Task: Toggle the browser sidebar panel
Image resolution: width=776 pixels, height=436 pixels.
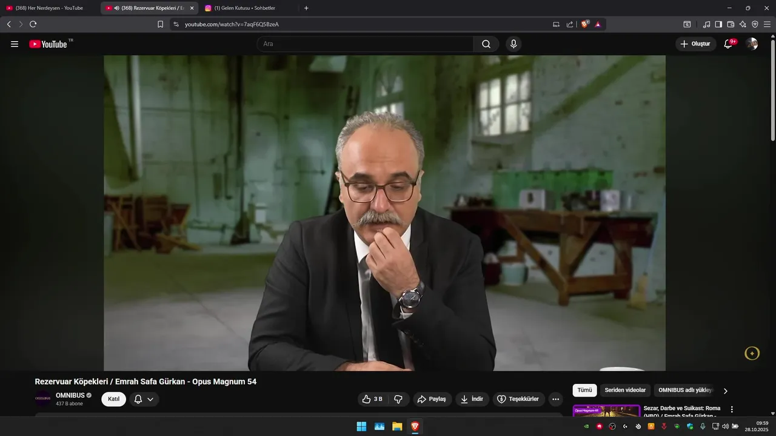Action: pos(718,24)
